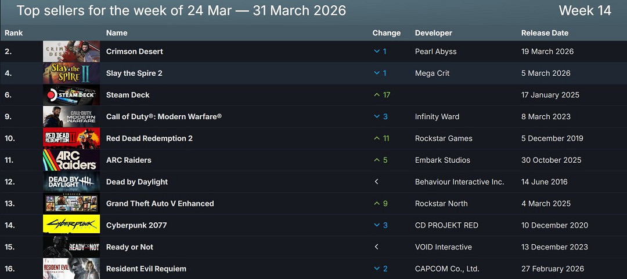Image resolution: width=627 pixels, height=279 pixels.
Task: Open the Dead by Daylight thumbnail
Action: (x=71, y=182)
